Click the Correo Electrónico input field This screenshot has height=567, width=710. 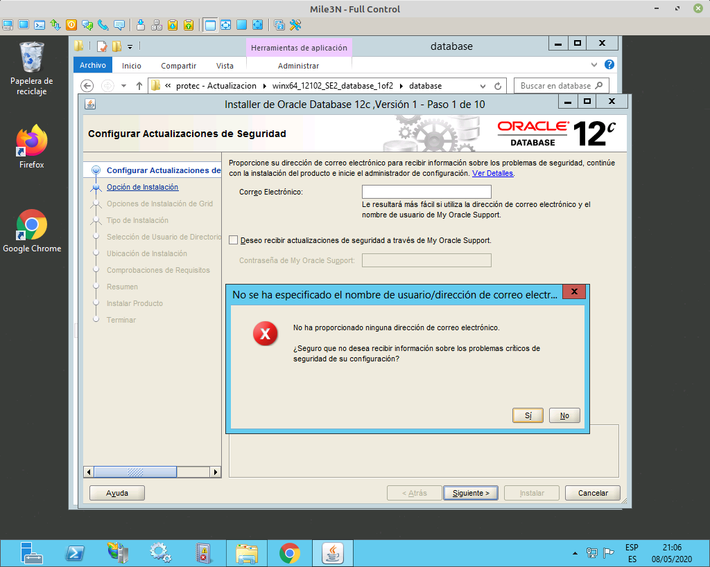[426, 191]
